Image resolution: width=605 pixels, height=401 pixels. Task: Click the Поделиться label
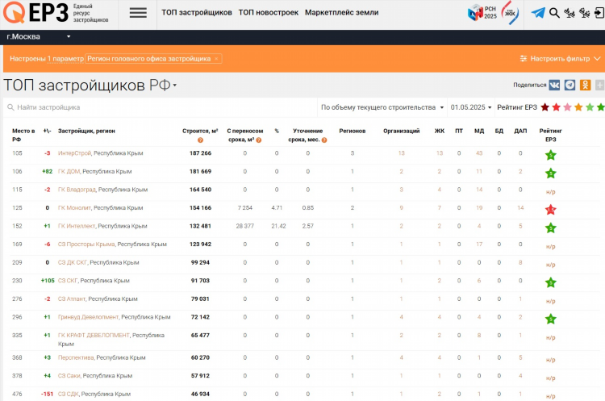pos(530,85)
